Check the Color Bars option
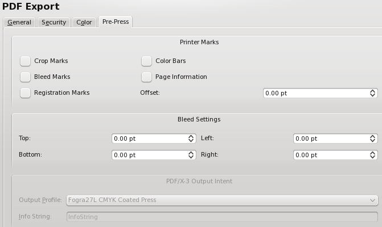This screenshot has height=227, width=382. (x=147, y=61)
